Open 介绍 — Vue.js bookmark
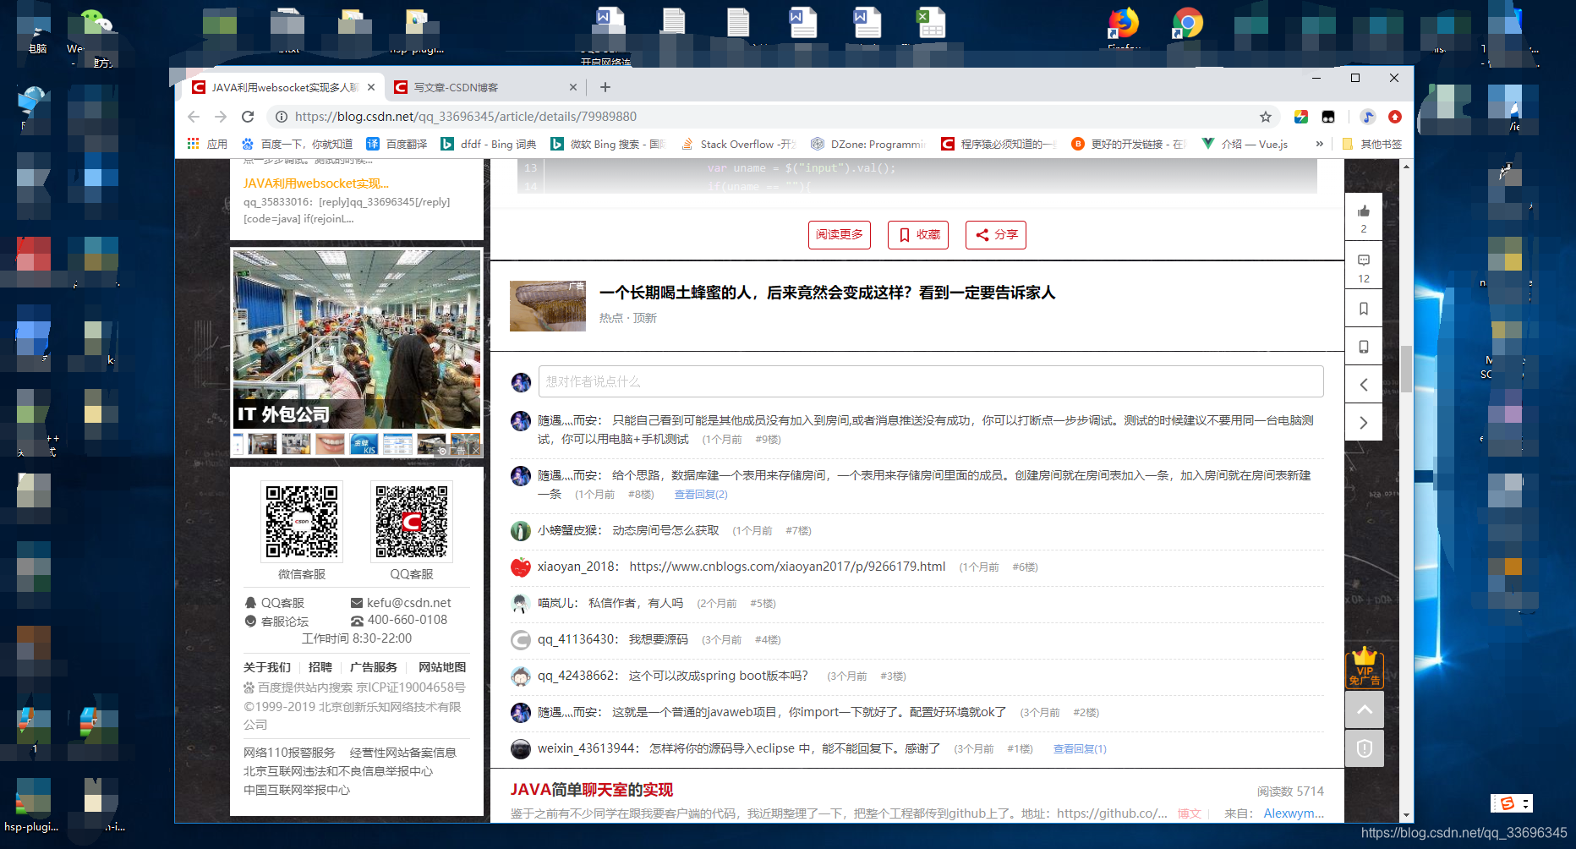 [1245, 144]
